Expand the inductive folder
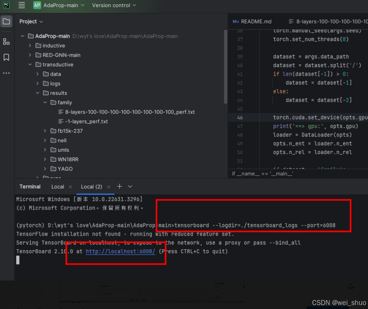368x309 pixels. tap(30, 46)
